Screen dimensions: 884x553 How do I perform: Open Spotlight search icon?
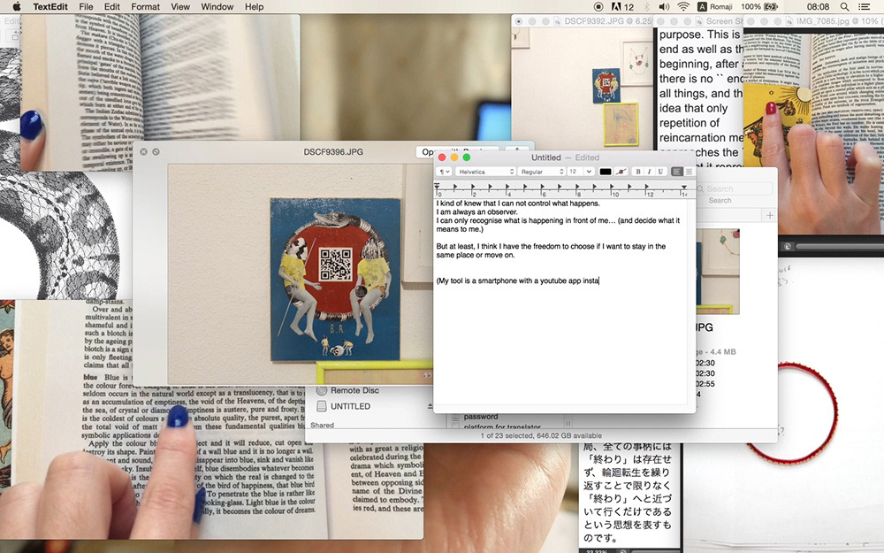click(844, 7)
